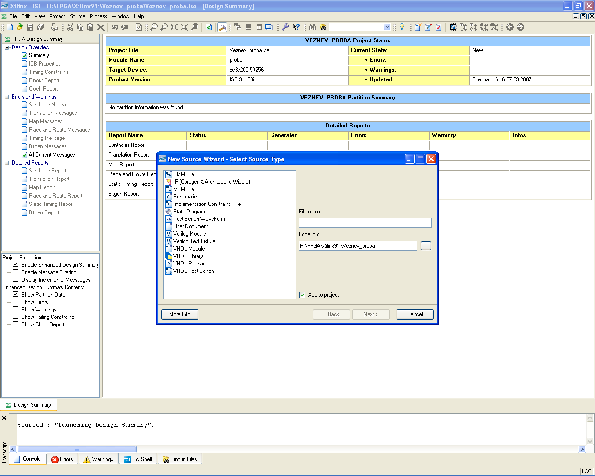Select VHDL Module source type
The width and height of the screenshot is (595, 476).
pyautogui.click(x=189, y=249)
